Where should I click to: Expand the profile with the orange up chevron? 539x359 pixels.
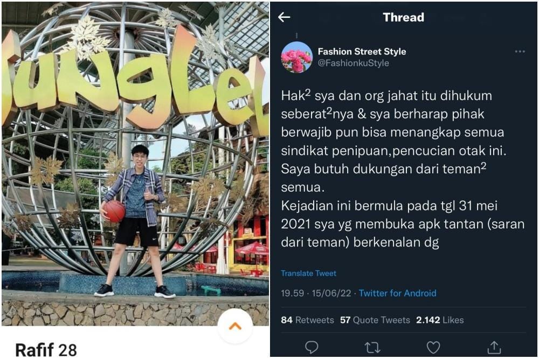click(x=235, y=326)
